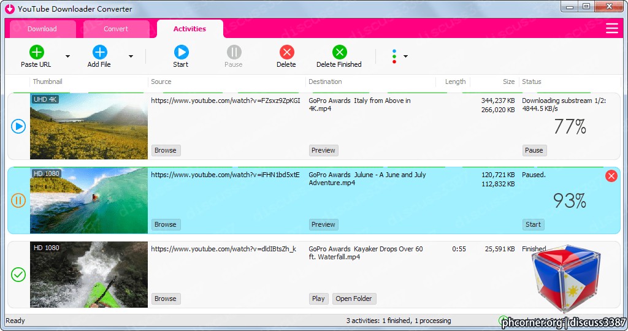
Task: Click the app logo icon in title bar
Action: [10, 9]
